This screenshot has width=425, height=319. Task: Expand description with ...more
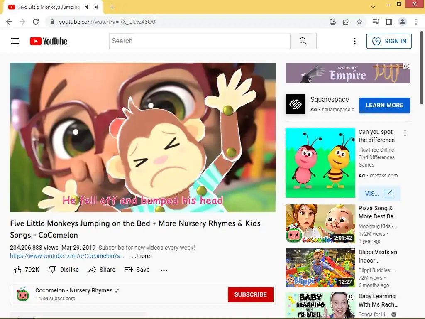pyautogui.click(x=141, y=256)
